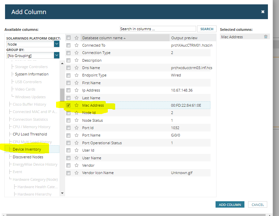Open the Group By No Grouping dropdown
Image resolution: width=279 pixels, height=216 pixels.
(x=57, y=55)
